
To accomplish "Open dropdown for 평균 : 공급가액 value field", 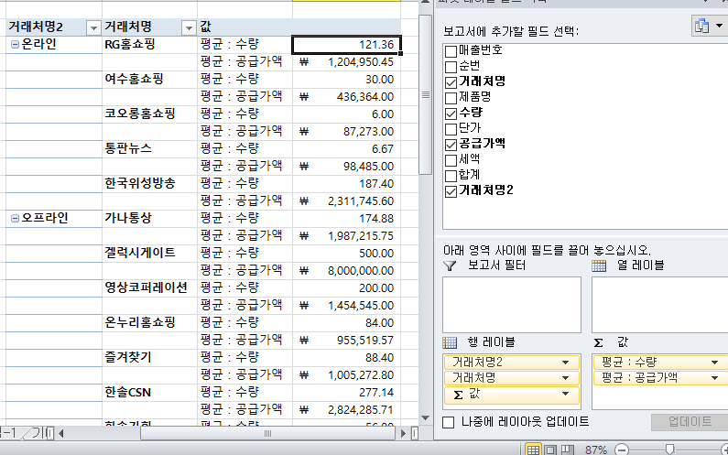I will point(712,377).
